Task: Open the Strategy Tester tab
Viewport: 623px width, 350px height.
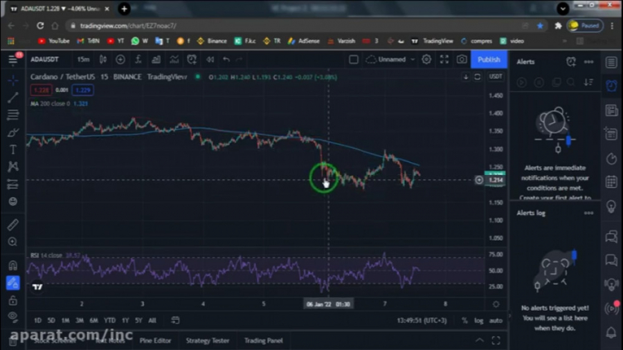Action: pyautogui.click(x=208, y=340)
